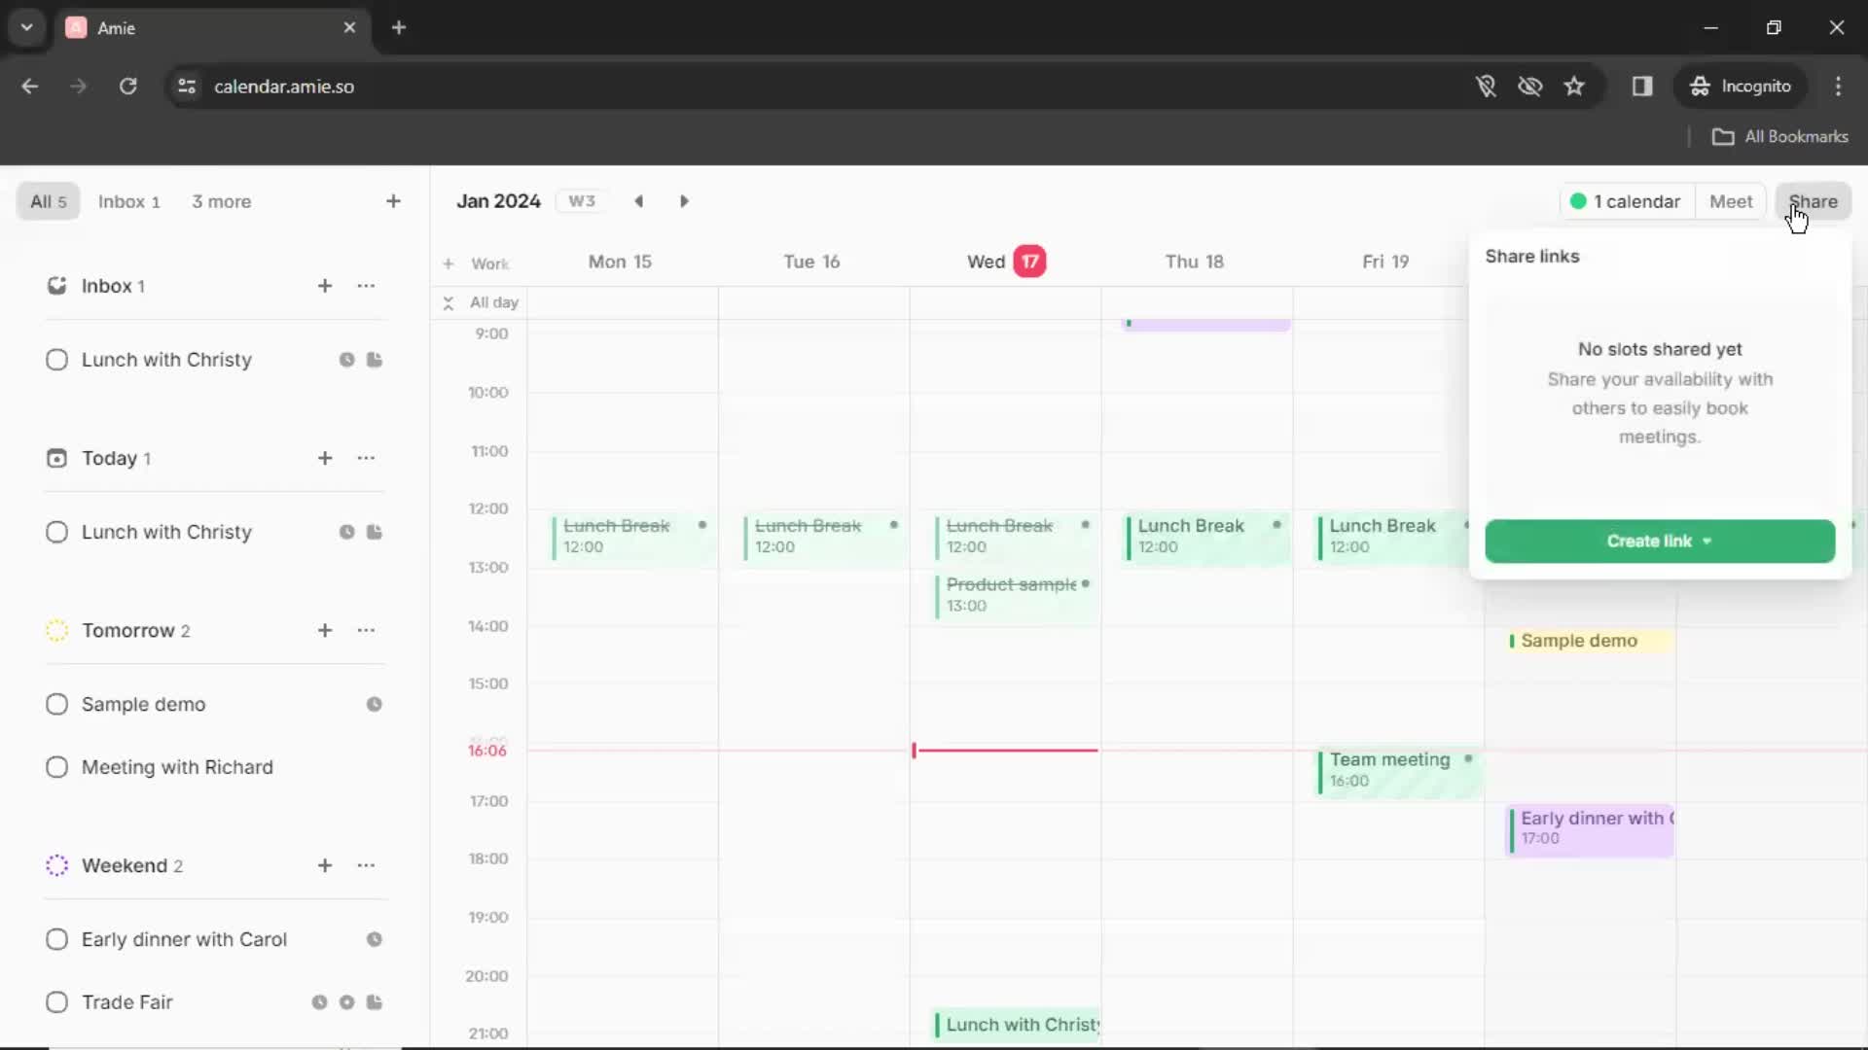Click the add new item plus icon top sidebar
Viewport: 1868px width, 1050px height.
pos(393,201)
